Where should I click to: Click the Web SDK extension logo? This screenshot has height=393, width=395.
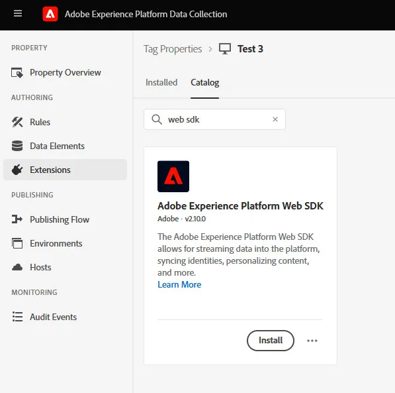coord(173,176)
